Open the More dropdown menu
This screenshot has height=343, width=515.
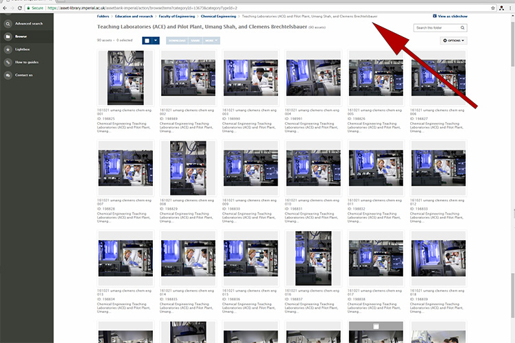[212, 41]
